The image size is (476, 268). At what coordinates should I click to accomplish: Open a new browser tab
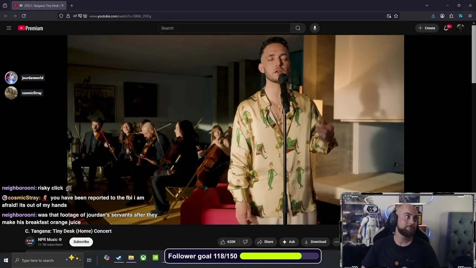point(72,6)
